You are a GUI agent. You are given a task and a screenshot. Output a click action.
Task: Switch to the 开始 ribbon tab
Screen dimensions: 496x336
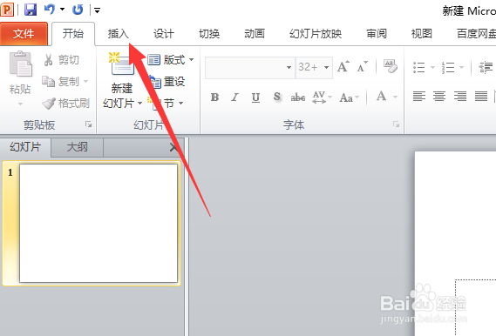click(x=73, y=33)
